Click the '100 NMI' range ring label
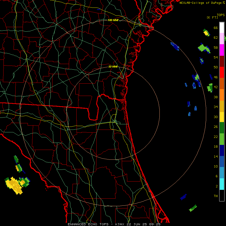Image resolution: width=226 pixels, height=226 pixels. (113, 20)
